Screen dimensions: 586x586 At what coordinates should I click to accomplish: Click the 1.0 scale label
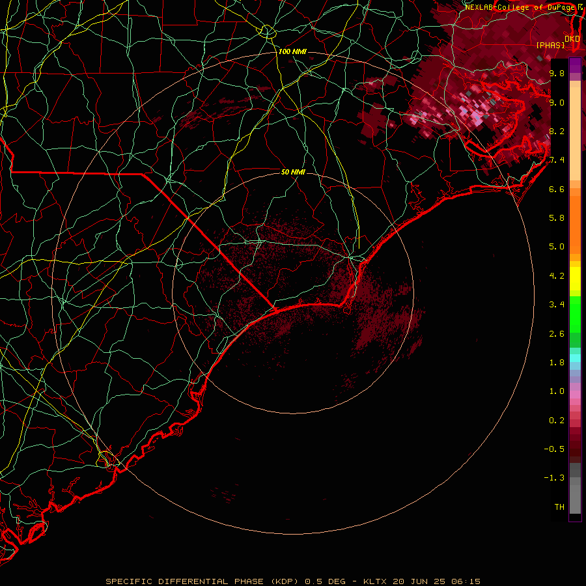point(557,391)
